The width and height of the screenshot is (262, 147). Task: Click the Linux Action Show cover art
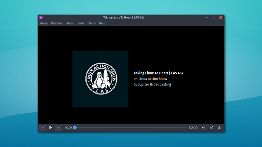(x=100, y=79)
